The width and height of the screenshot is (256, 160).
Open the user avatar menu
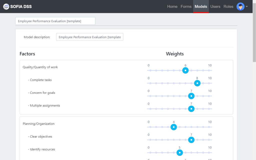240,6
